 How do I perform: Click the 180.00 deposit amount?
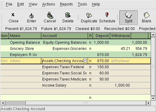(x=103, y=67)
